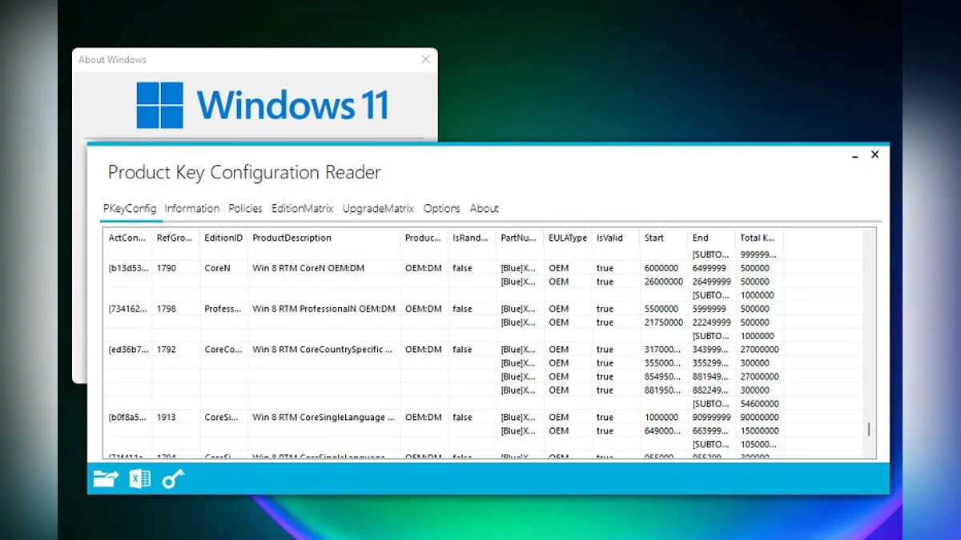Select End value 22249999
The height and width of the screenshot is (540, 961).
coord(712,322)
